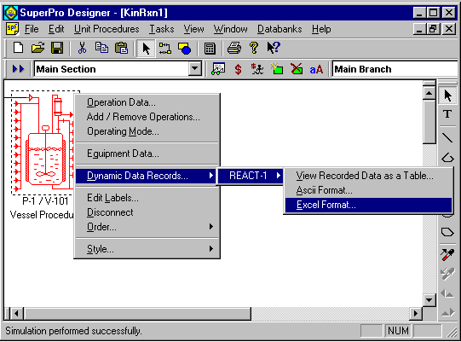Click vertical scrollbar down arrow
Screen dimensions: 461x342
point(429,300)
